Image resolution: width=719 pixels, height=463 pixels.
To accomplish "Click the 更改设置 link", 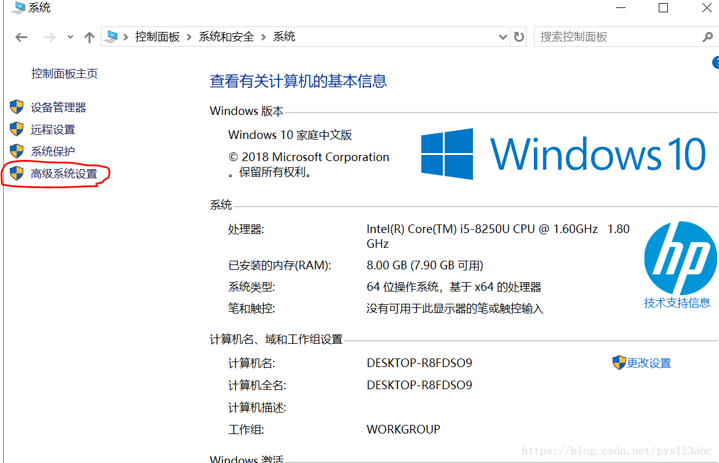I will point(648,363).
